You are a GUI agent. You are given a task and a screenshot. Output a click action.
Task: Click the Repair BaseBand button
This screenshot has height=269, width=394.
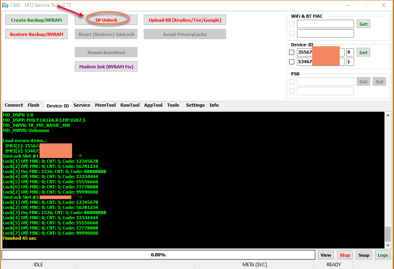(106, 53)
